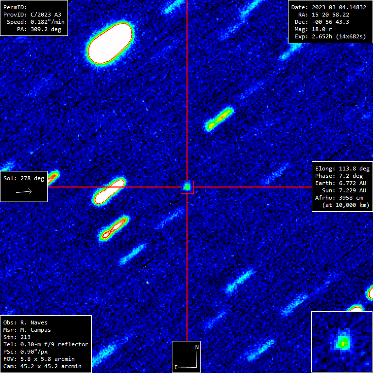This screenshot has width=373, height=373.
Task: Select the 'Afrho: 3958 cm' value
Action: [x=339, y=198]
